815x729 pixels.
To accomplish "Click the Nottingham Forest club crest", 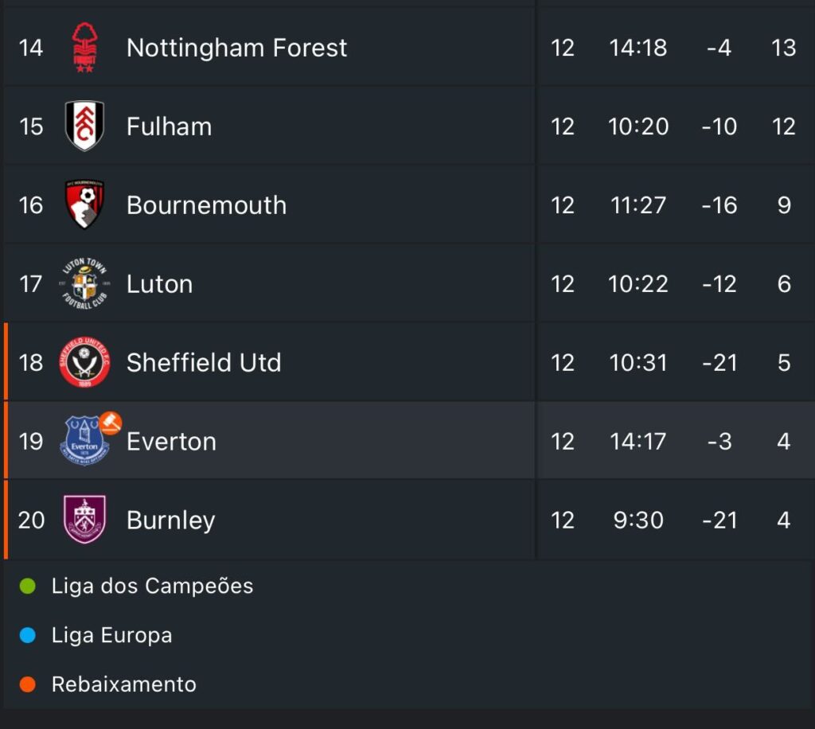I will [84, 48].
